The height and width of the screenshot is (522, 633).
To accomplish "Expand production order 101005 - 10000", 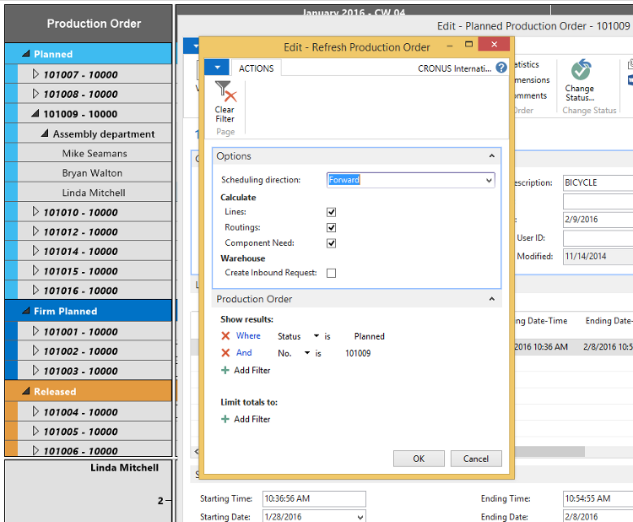I will point(35,431).
